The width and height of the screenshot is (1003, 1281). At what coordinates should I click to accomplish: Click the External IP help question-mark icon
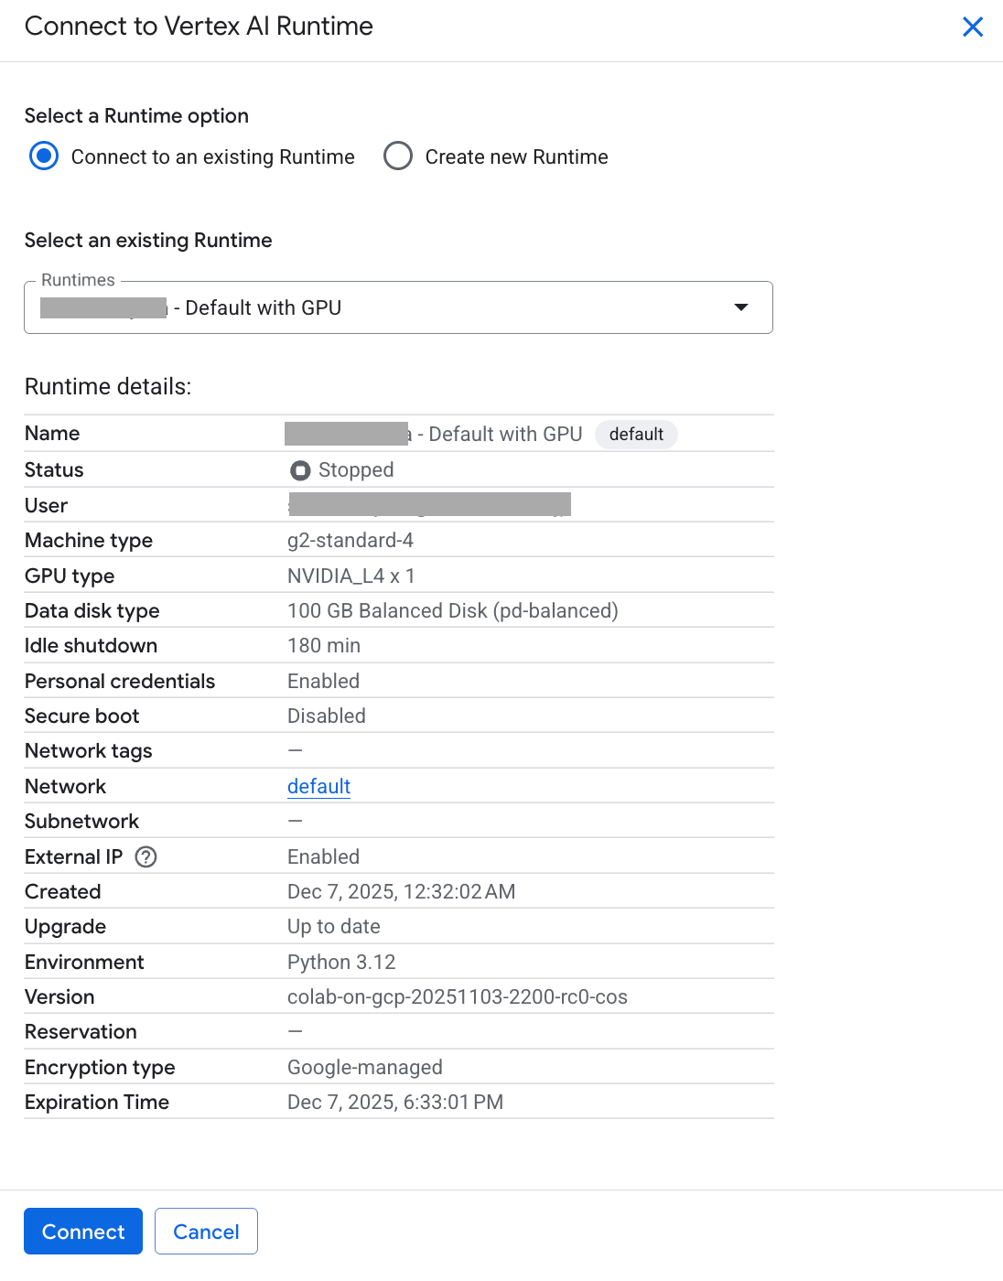click(x=146, y=856)
